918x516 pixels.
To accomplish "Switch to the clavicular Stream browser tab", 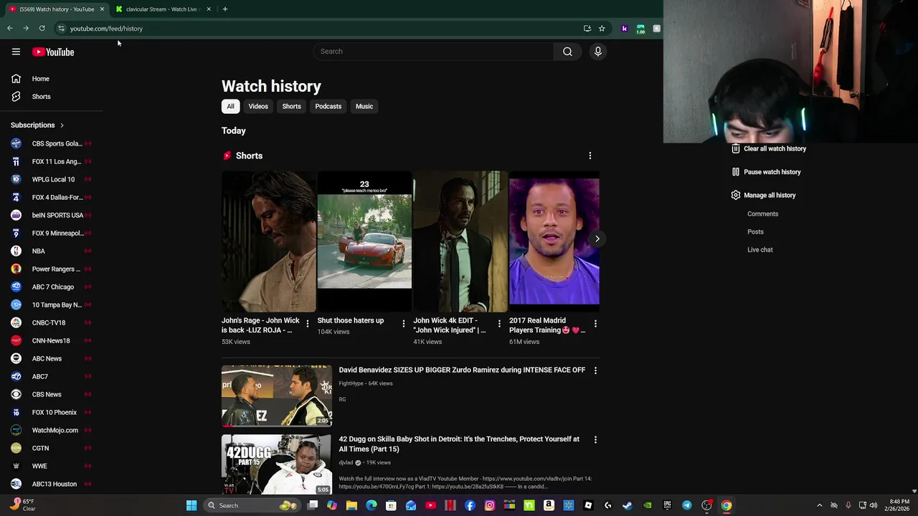I will coord(161,9).
